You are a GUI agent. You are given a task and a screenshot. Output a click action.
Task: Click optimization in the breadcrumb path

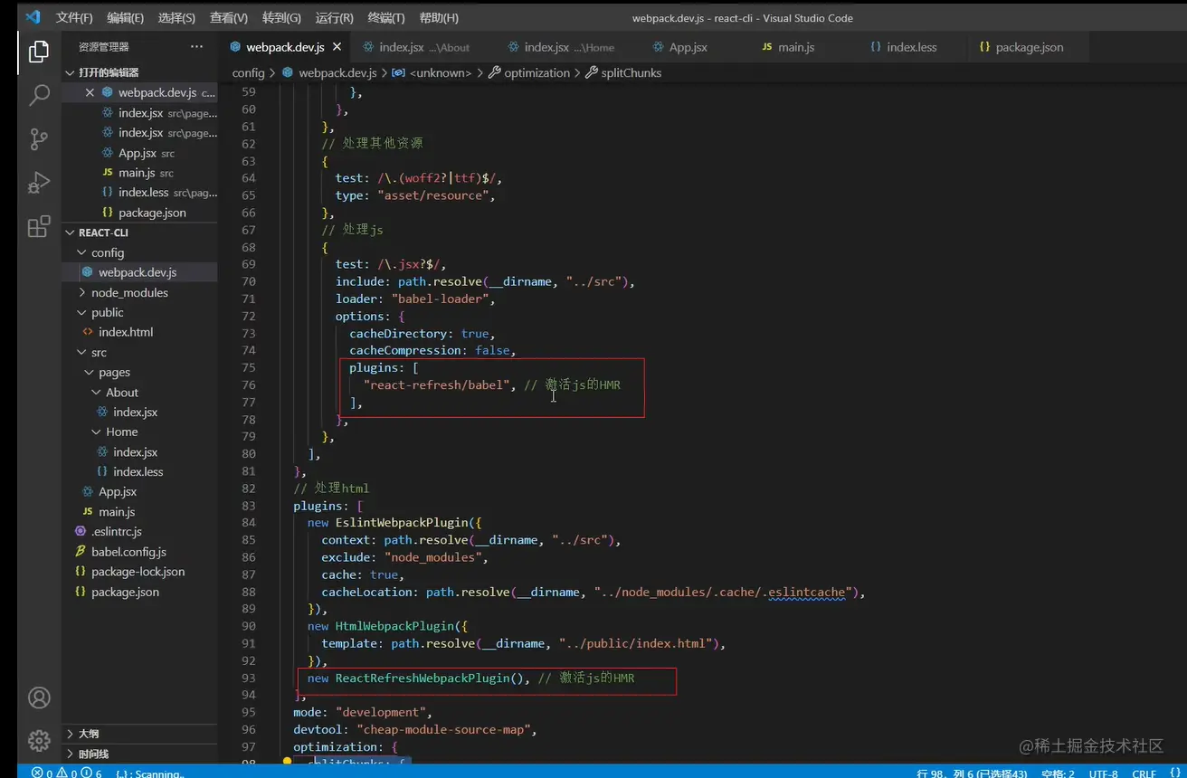coord(537,72)
